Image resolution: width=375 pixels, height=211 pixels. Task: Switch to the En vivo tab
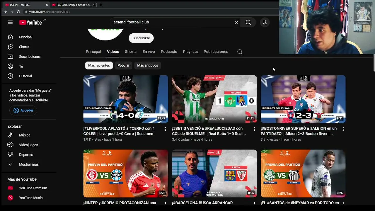[x=149, y=52]
